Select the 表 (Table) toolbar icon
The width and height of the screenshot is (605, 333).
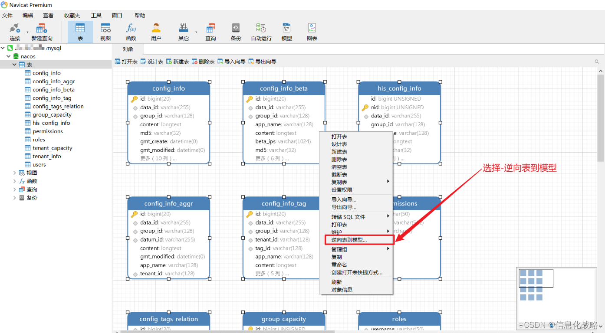(x=80, y=32)
